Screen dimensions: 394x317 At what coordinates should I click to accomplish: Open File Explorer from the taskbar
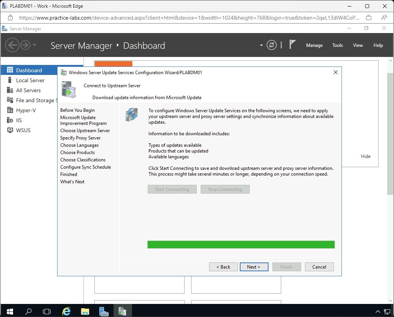click(x=85, y=311)
